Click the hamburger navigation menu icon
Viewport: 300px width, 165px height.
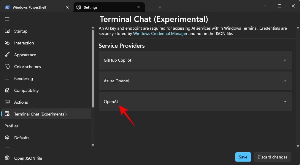[7, 19]
